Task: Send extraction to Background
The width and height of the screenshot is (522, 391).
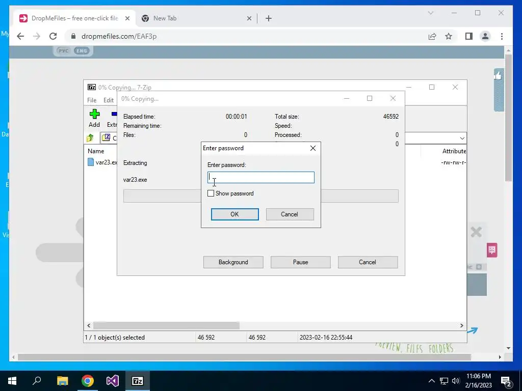Action: pos(233,262)
